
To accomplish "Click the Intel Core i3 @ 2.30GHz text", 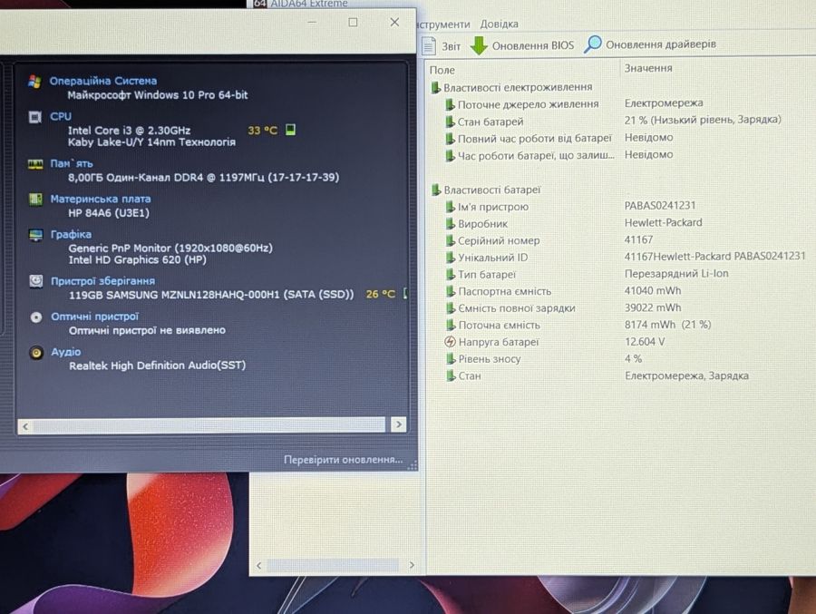I will click(129, 131).
